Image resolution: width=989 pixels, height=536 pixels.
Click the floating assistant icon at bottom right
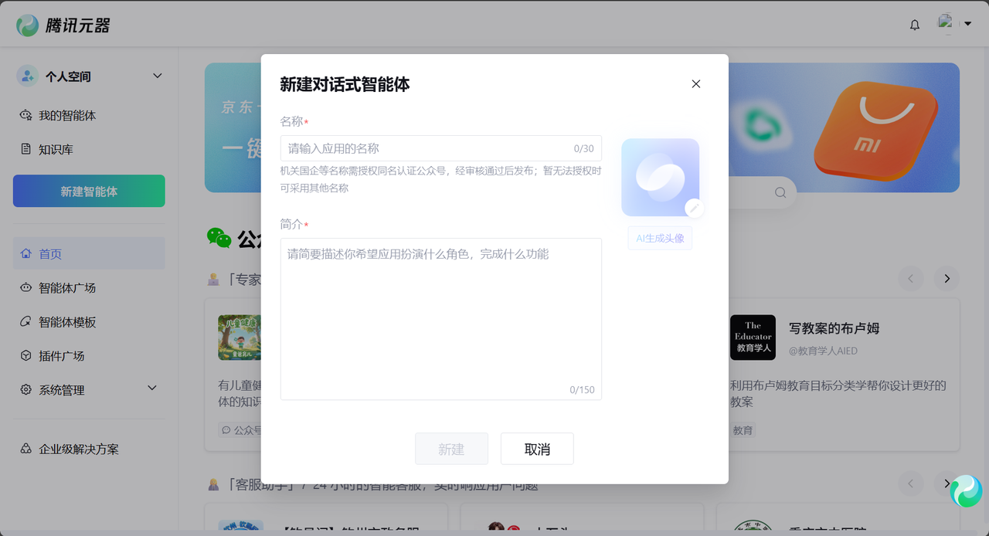tap(965, 491)
